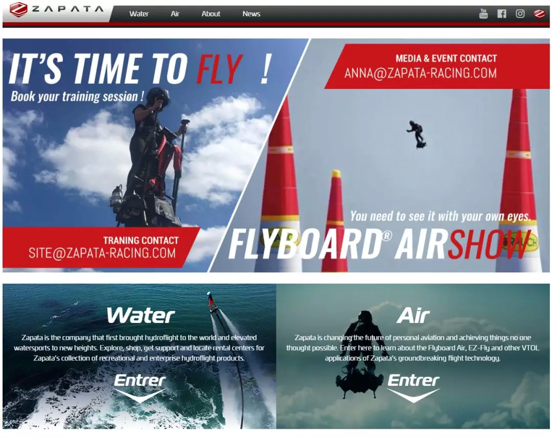Click the Air section heading
Screen dimensions: 552x438
(413, 315)
